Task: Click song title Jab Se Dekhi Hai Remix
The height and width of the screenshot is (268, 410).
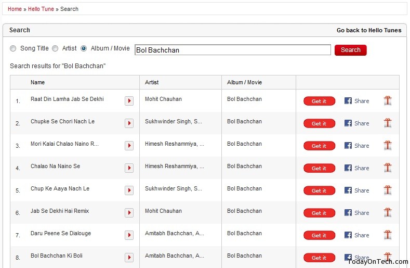Action: point(60,211)
